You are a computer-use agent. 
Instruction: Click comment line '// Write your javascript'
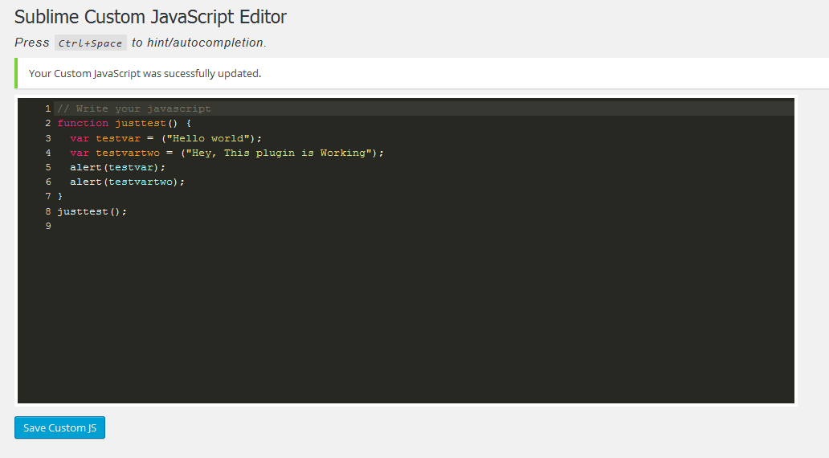[x=134, y=108]
